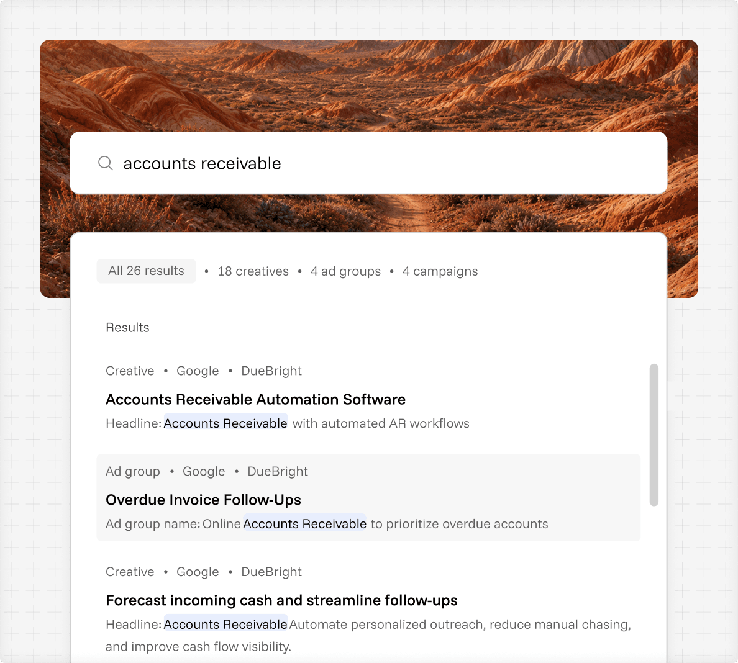Open Overdue Invoice Follow-Ups ad group result
The image size is (738, 663).
368,497
